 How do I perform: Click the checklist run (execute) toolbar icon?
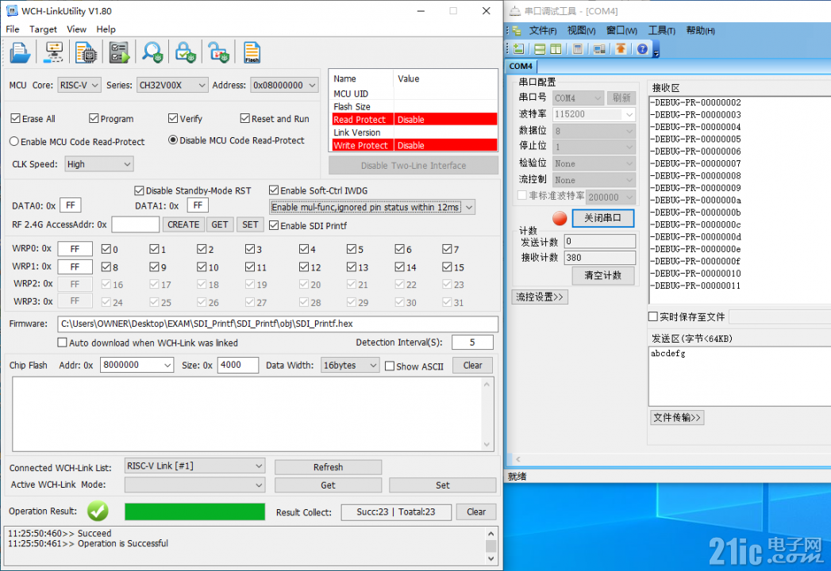tap(119, 52)
